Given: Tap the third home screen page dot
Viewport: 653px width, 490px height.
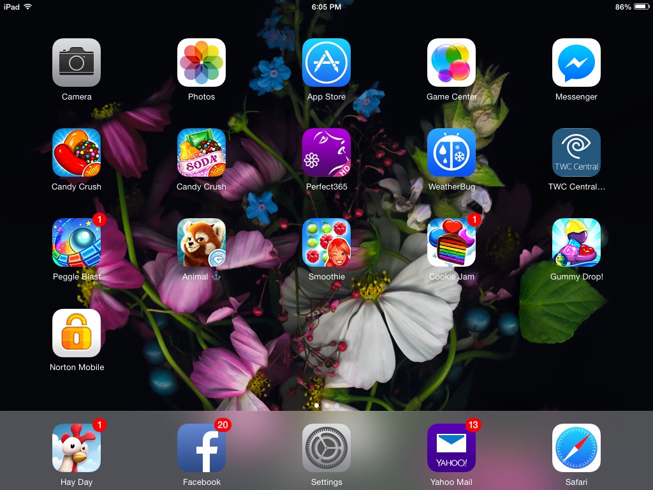Looking at the screenshot, I should (x=337, y=405).
